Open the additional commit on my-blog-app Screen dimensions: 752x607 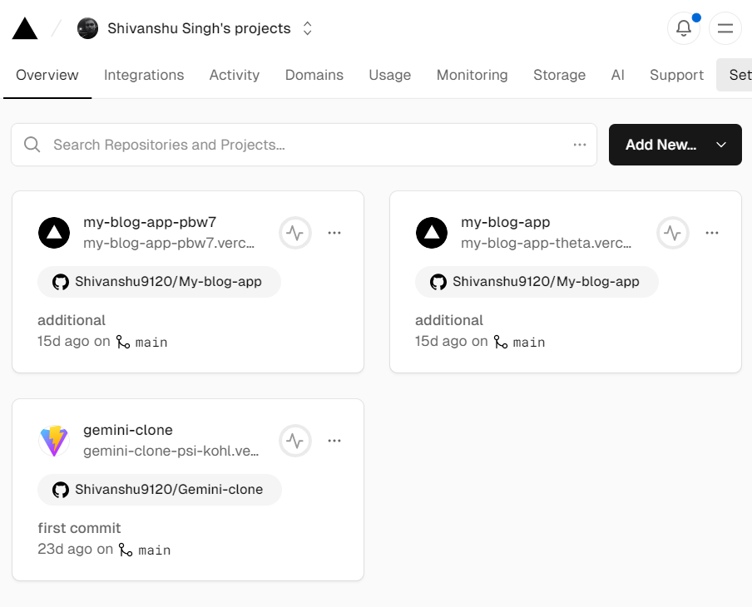[x=449, y=320]
